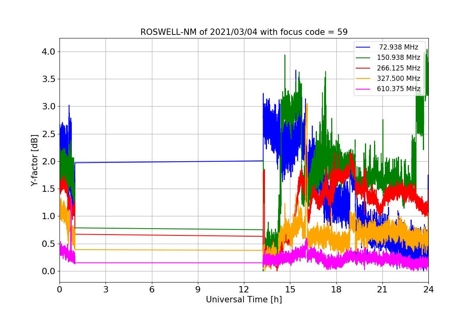This screenshot has height=317, width=476.
Task: Click the y-axis tick label 1.0
Action: [x=49, y=216]
